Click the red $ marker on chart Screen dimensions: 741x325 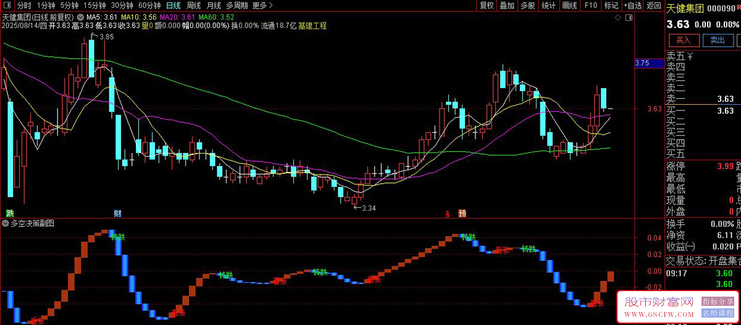[x=448, y=214]
